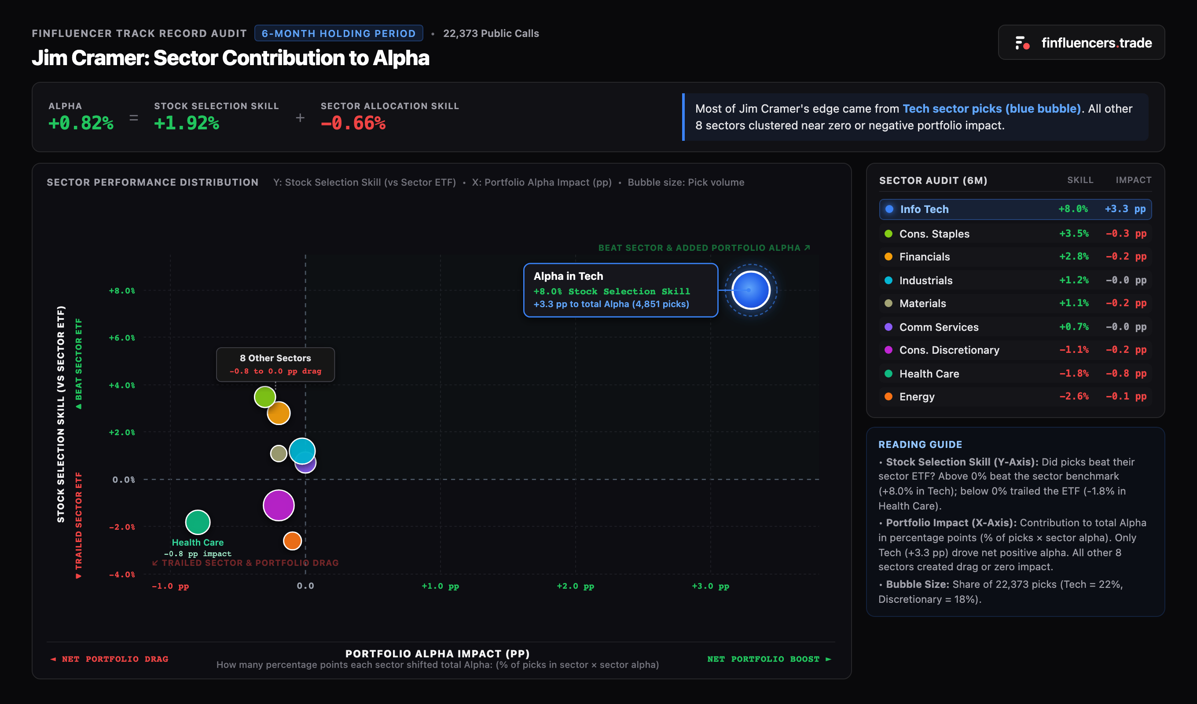
Task: Click the +0.82% Alpha value
Action: pos(81,123)
